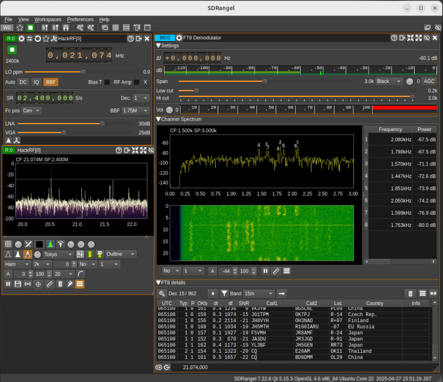
Task: Open the Preferences menu
Action: (x=80, y=19)
